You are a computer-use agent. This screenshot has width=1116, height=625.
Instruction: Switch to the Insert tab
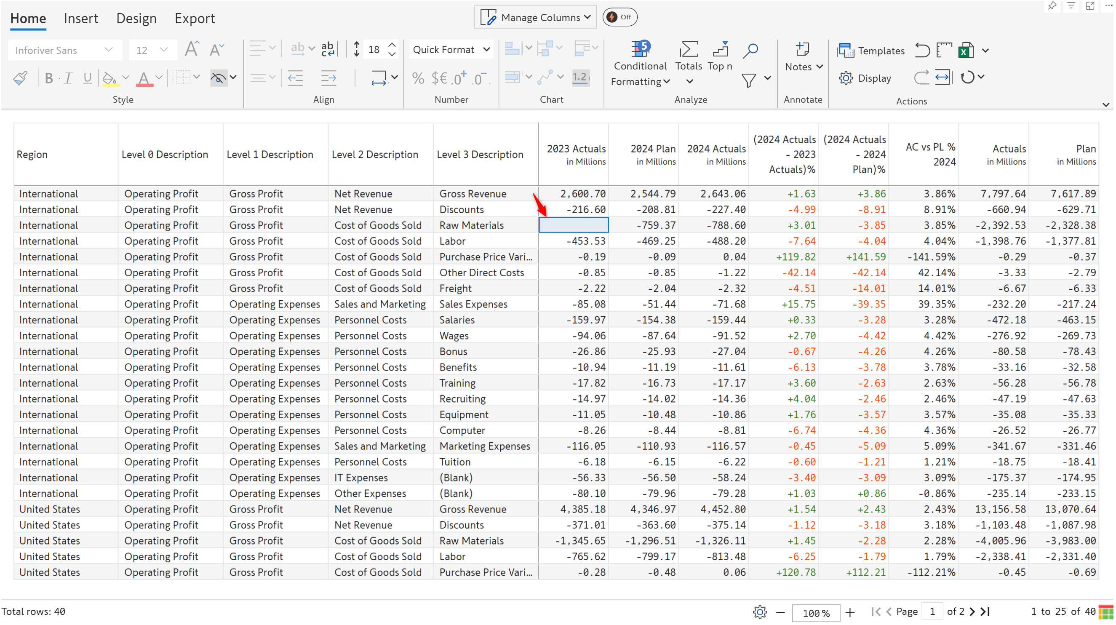81,18
